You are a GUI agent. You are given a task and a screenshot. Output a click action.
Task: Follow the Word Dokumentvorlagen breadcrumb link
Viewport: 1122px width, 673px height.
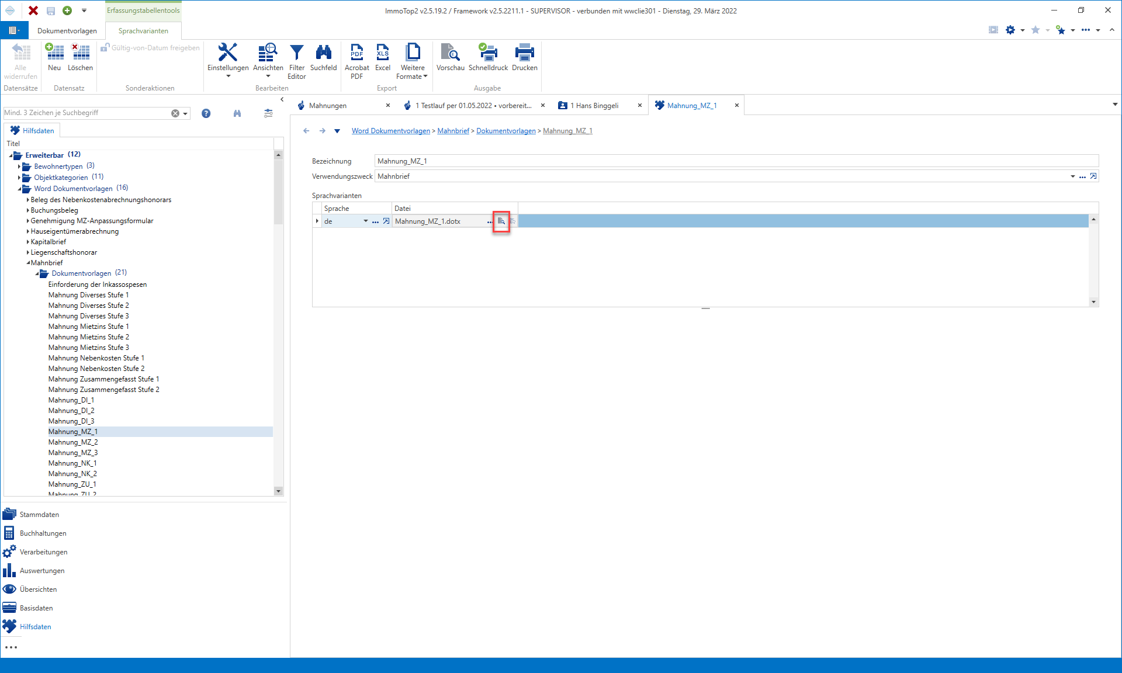coord(391,131)
